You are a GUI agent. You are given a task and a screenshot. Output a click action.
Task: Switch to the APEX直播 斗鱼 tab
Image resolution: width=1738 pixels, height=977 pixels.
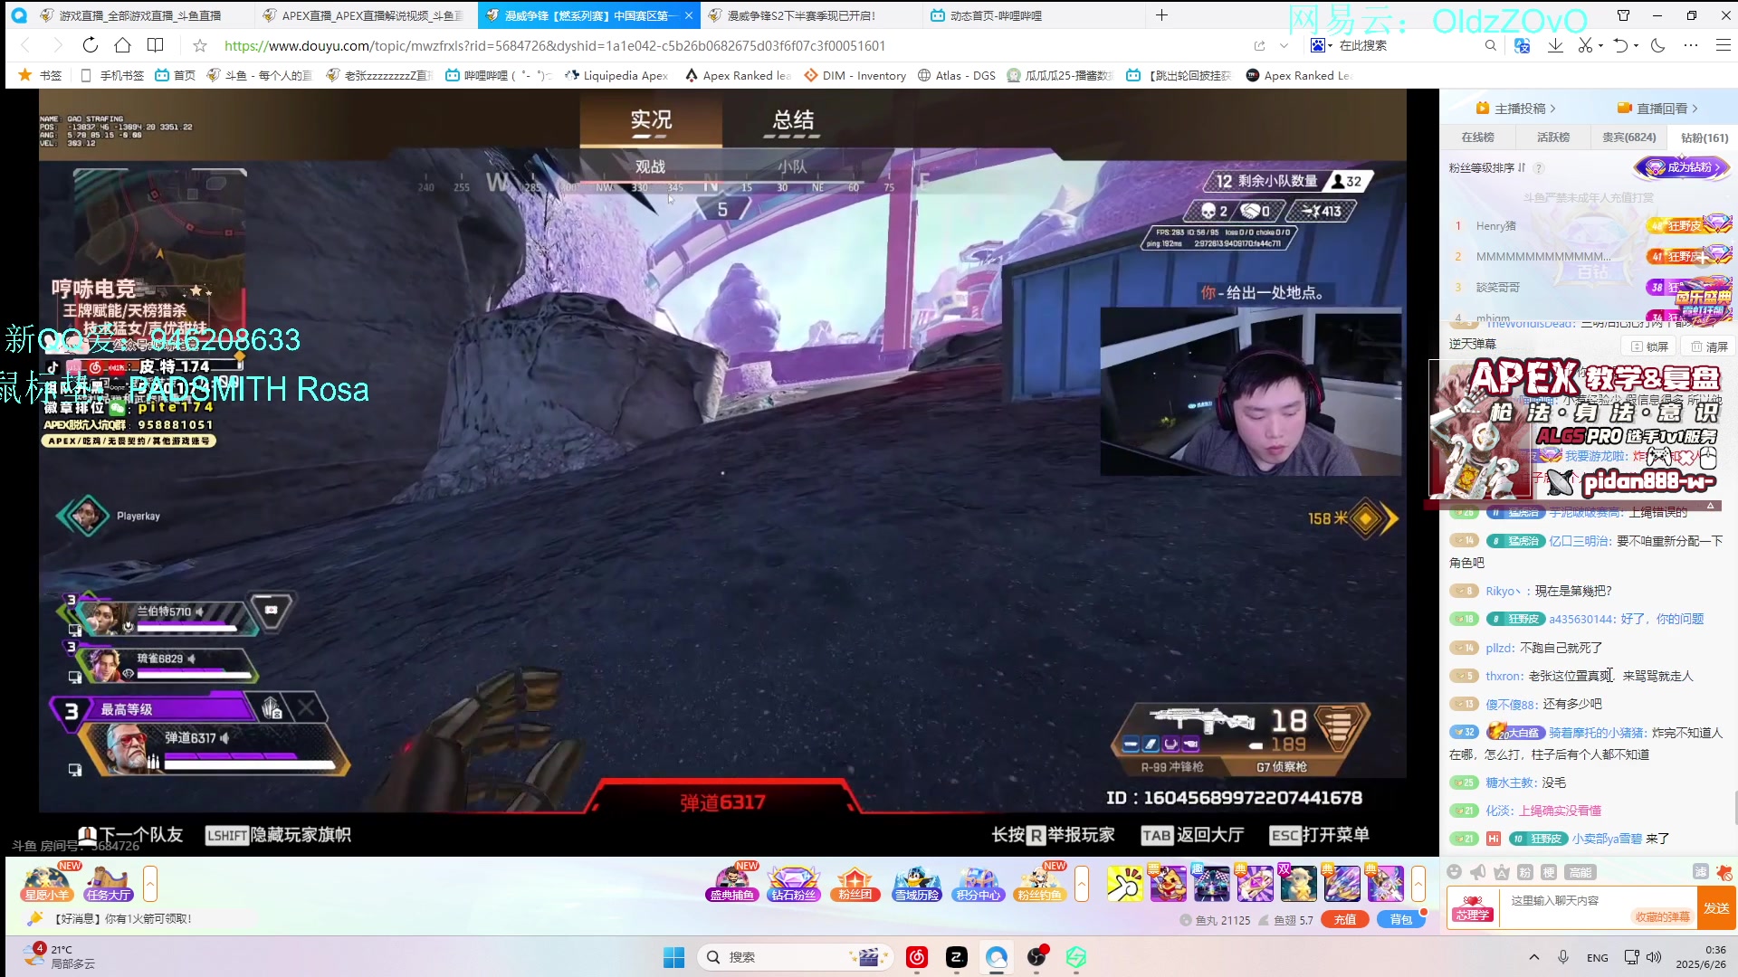tap(364, 15)
